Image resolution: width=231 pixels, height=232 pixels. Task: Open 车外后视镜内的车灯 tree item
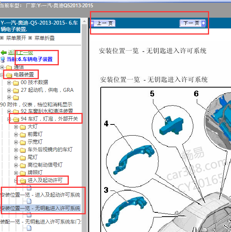[x=50, y=149]
